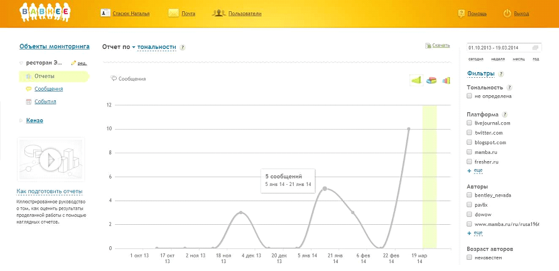Open the report type 'тональности' dropdown
This screenshot has height=271, width=559.
pyautogui.click(x=156, y=47)
